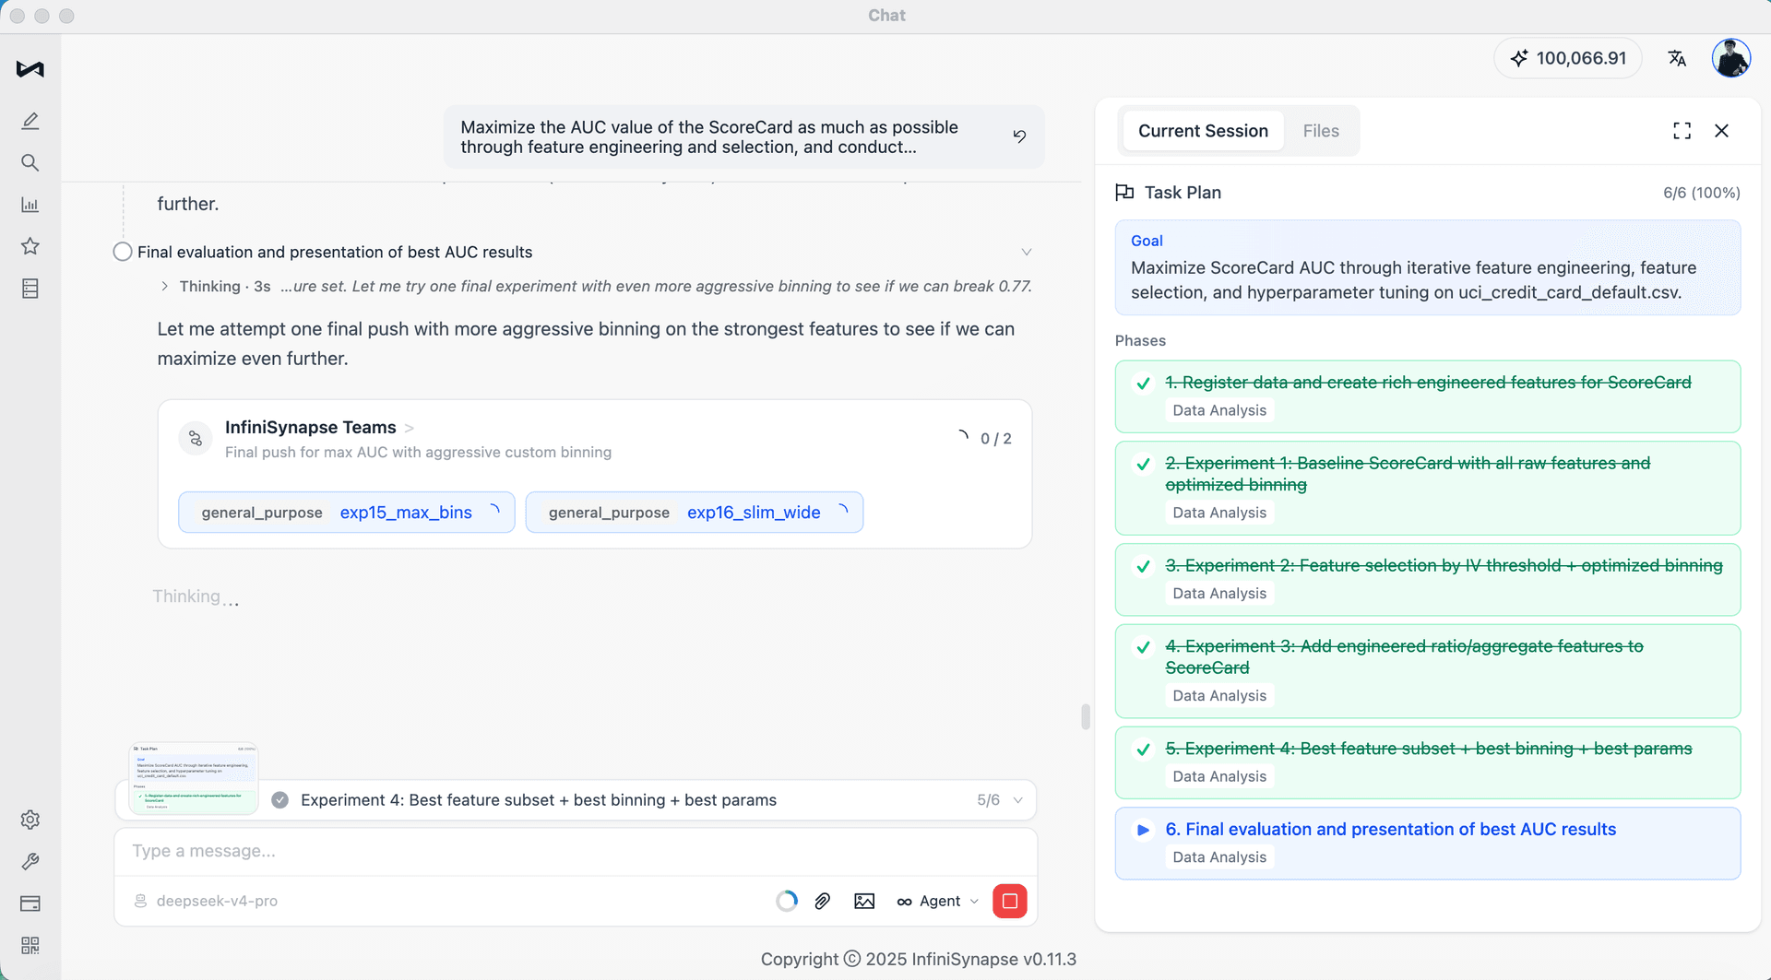Open the Agent mode dropdown
This screenshot has height=980, width=1771.
point(938,901)
